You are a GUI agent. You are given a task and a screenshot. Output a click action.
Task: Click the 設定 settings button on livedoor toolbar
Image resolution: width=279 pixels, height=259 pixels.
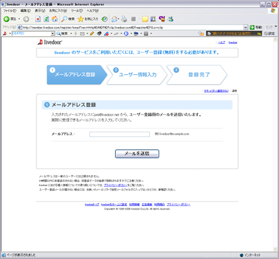coord(270,33)
